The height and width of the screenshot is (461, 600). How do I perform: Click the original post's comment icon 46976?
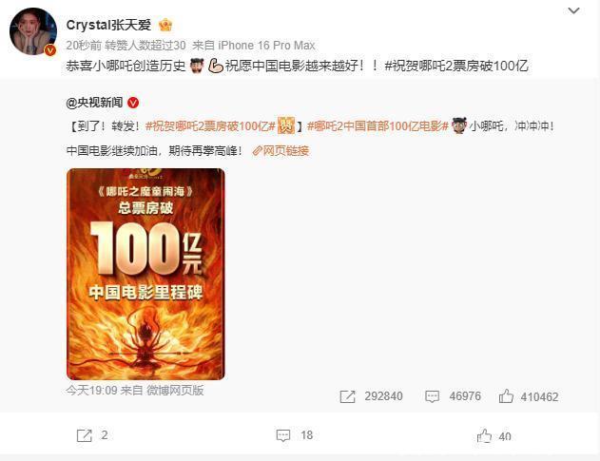click(453, 396)
